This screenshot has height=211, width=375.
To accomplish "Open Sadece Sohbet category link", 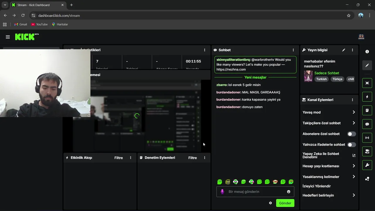I will click(x=327, y=73).
